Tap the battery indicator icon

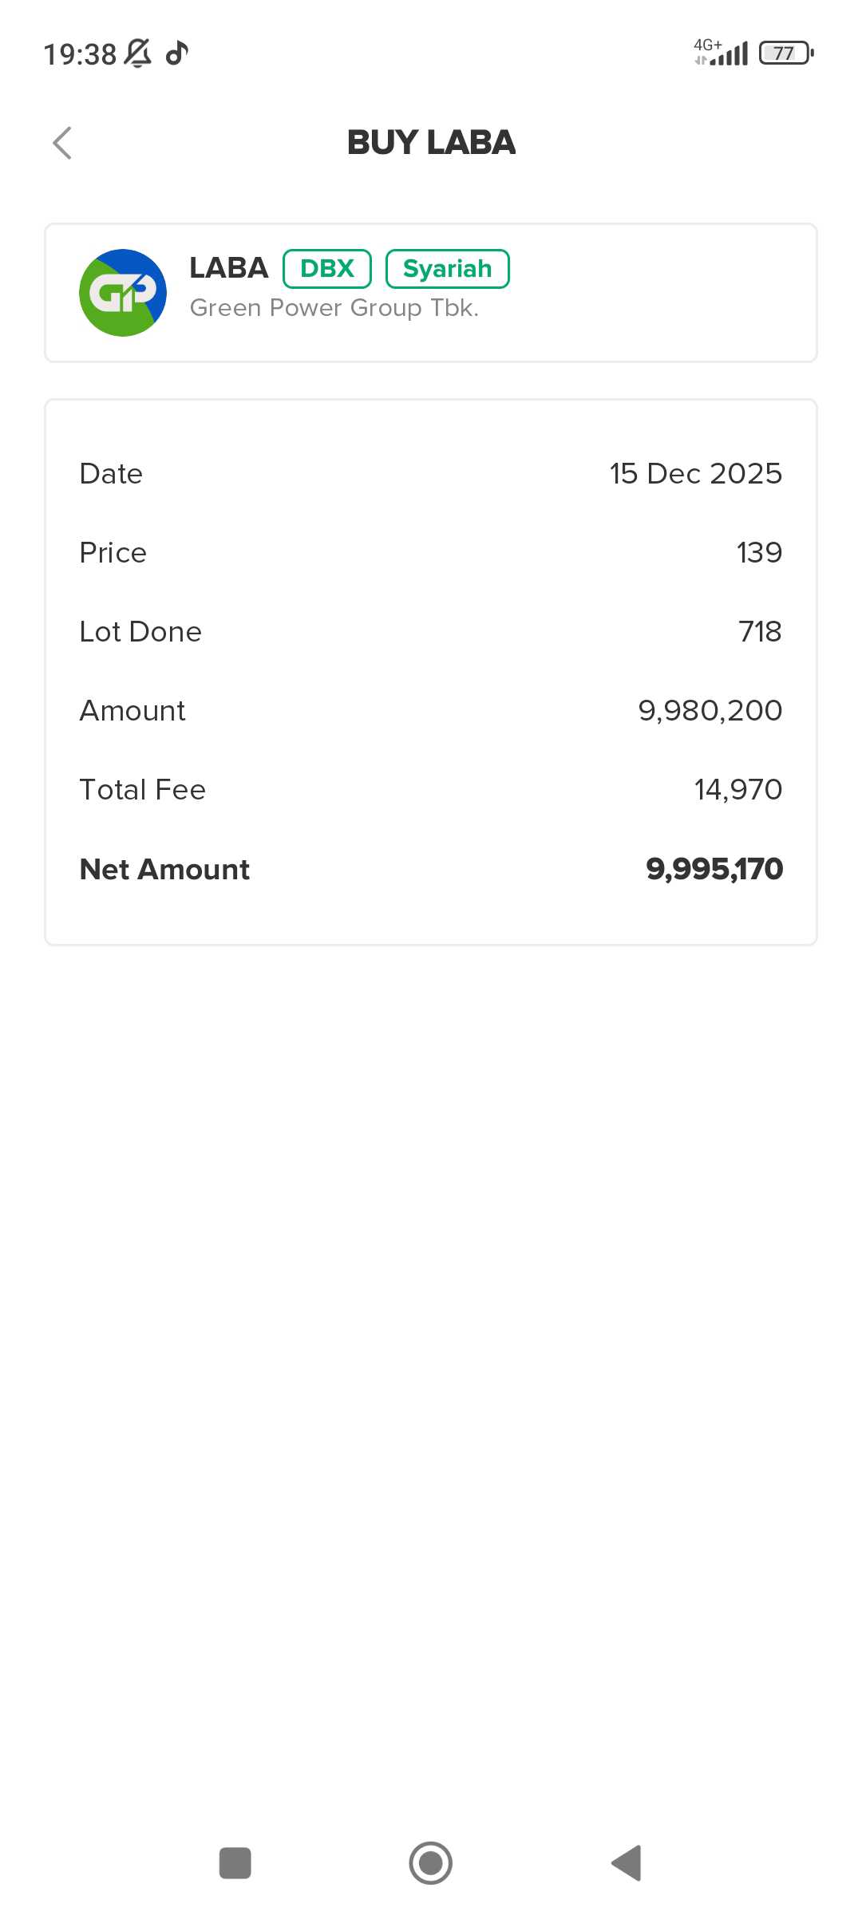(x=785, y=53)
